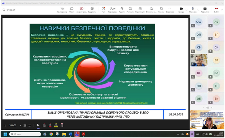Image resolution: width=225 pixels, height=138 pixels.
Task: Open the Additional (Додатково) menu
Action: pos(170,10)
